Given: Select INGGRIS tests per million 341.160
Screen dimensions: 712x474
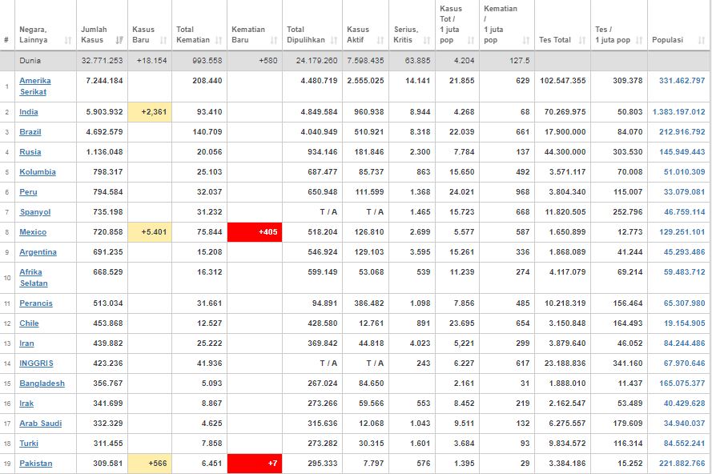Looking at the screenshot, I should pos(628,363).
